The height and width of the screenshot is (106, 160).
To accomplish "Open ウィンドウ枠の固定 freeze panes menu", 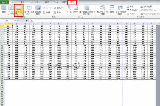I will tap(121, 10).
